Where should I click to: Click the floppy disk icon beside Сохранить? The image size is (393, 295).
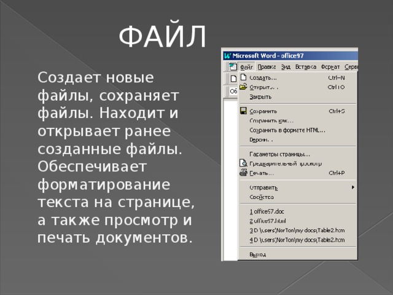243,111
